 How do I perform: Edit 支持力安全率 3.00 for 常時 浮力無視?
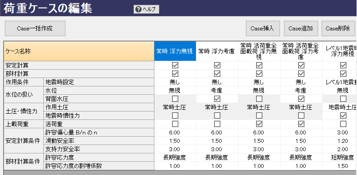(175, 149)
